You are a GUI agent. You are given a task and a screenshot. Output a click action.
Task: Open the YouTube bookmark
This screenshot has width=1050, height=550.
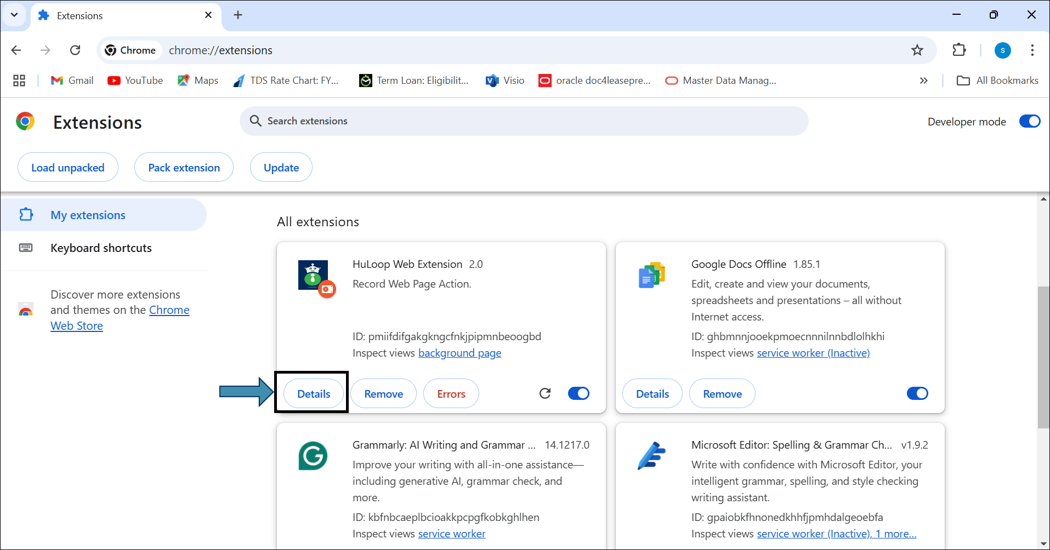pyautogui.click(x=135, y=81)
